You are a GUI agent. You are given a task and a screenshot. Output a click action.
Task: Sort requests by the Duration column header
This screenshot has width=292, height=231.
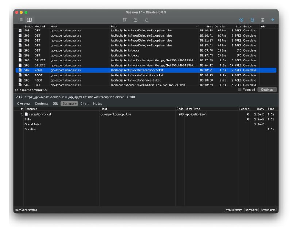[x=220, y=27]
